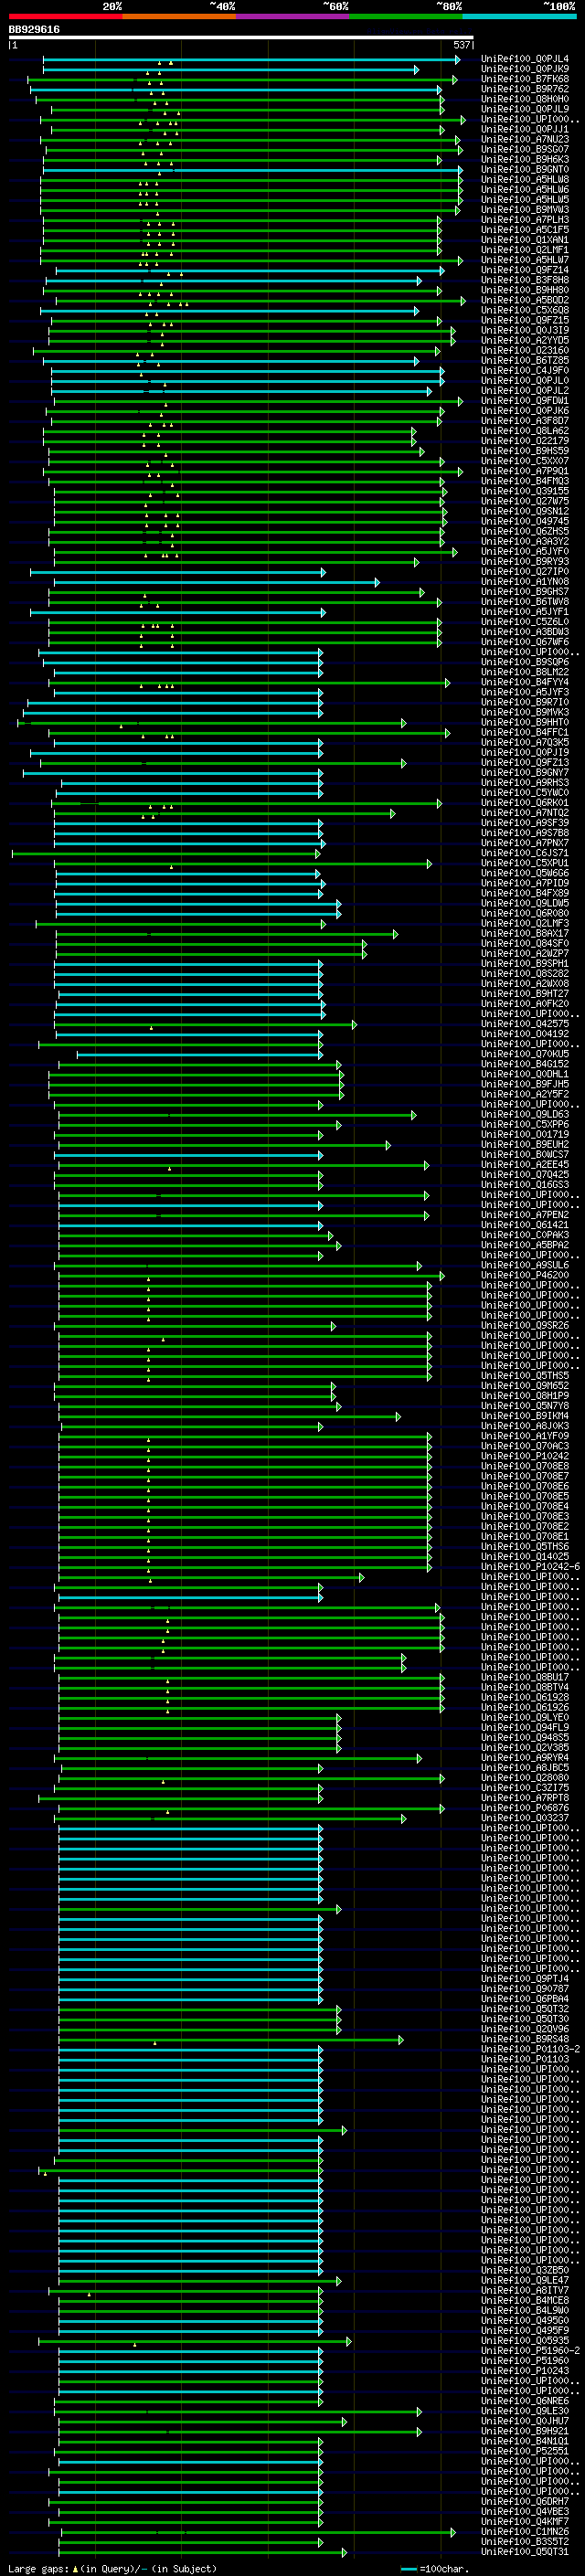Click the white query length bar
Screen dimensions: 585x2576
tap(241, 38)
